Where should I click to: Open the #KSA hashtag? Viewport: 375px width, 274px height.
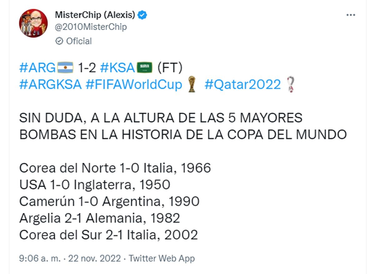pyautogui.click(x=117, y=68)
